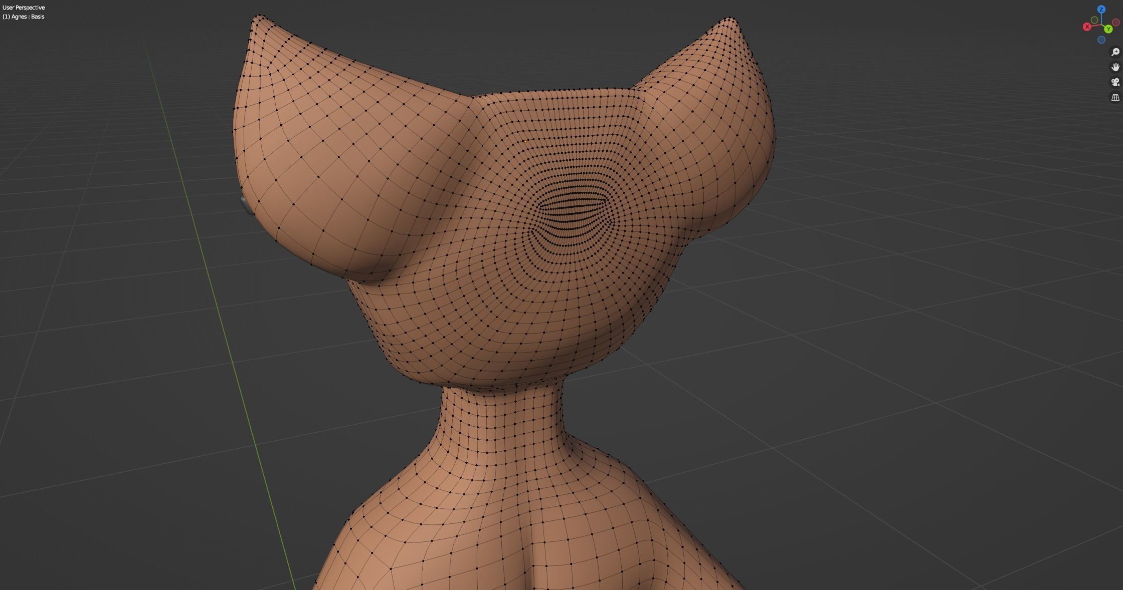Snap view to the faded negative Z axis circle
This screenshot has height=590, width=1123.
[x=1101, y=40]
